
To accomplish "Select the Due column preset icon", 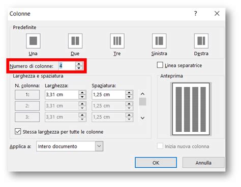I will (75, 41).
